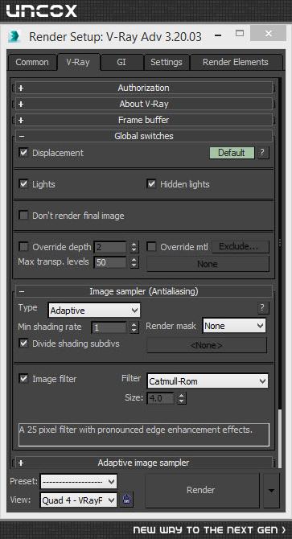Screen dimensions: 292x539
Task: Open the Render mask dropdown
Action: (234, 326)
